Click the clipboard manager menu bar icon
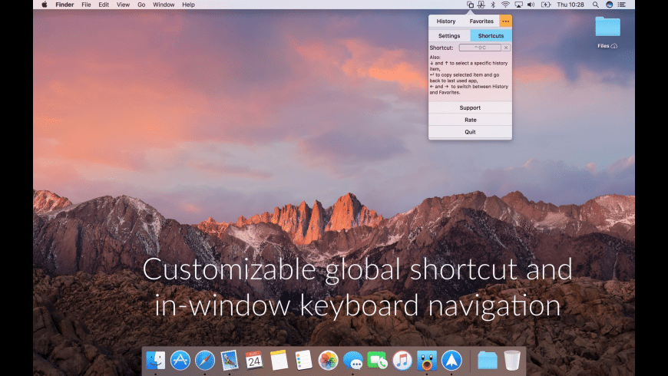668x376 pixels. (481, 5)
